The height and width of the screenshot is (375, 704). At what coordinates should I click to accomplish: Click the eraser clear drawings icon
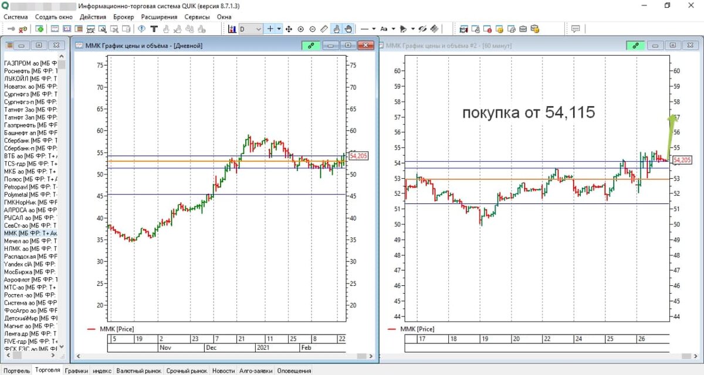(x=435, y=29)
